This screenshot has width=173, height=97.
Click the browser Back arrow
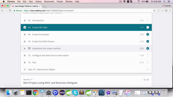pos(2,11)
